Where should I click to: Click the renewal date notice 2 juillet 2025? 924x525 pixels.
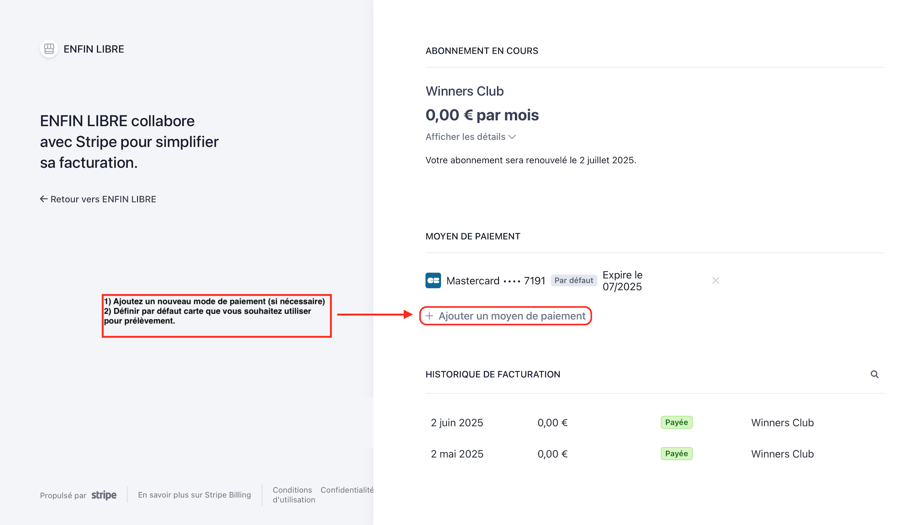point(531,160)
